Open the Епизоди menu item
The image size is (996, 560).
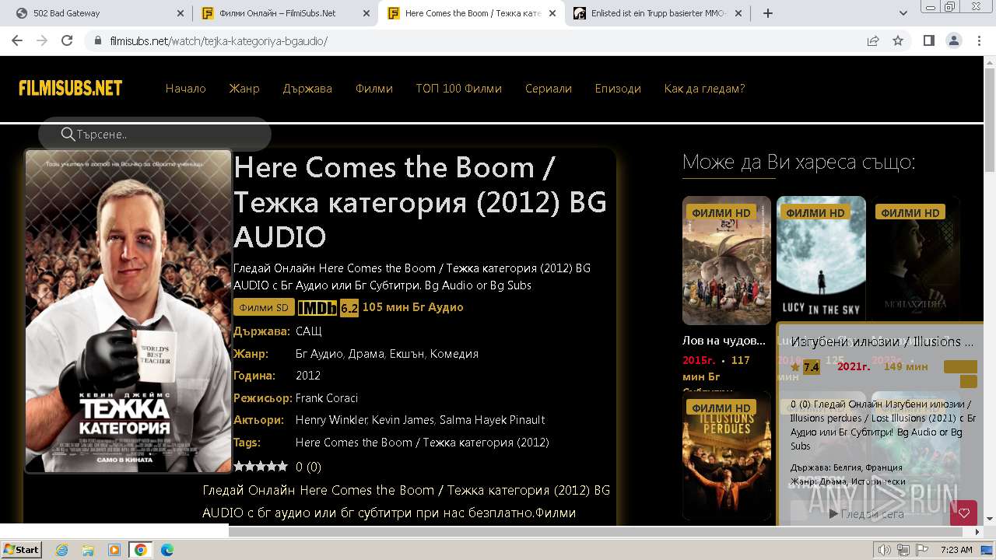618,89
